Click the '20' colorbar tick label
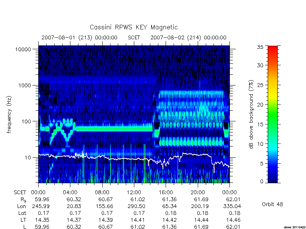Screen dimensions: 306x229 (x=260, y=105)
